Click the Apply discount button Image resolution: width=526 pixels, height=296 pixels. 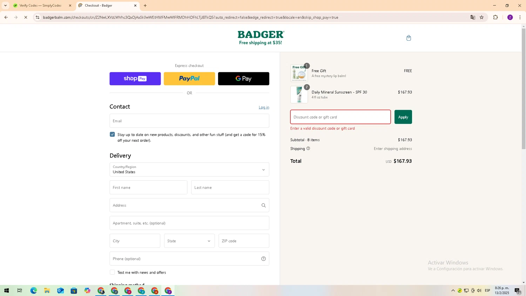tap(403, 117)
